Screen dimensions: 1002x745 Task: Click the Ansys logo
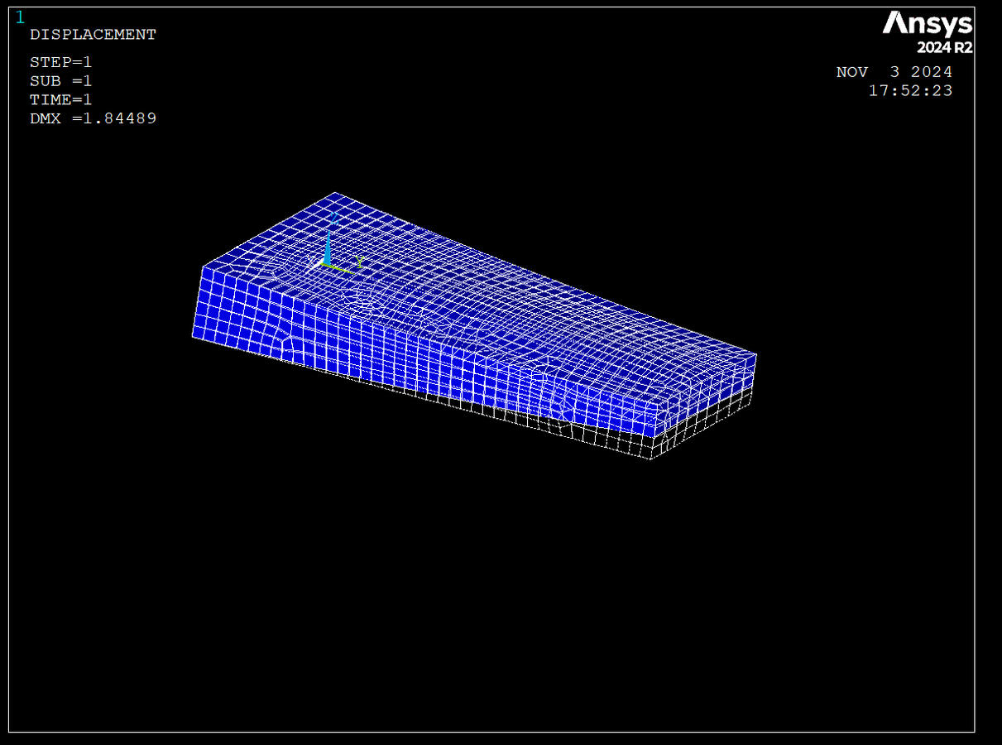tap(927, 23)
